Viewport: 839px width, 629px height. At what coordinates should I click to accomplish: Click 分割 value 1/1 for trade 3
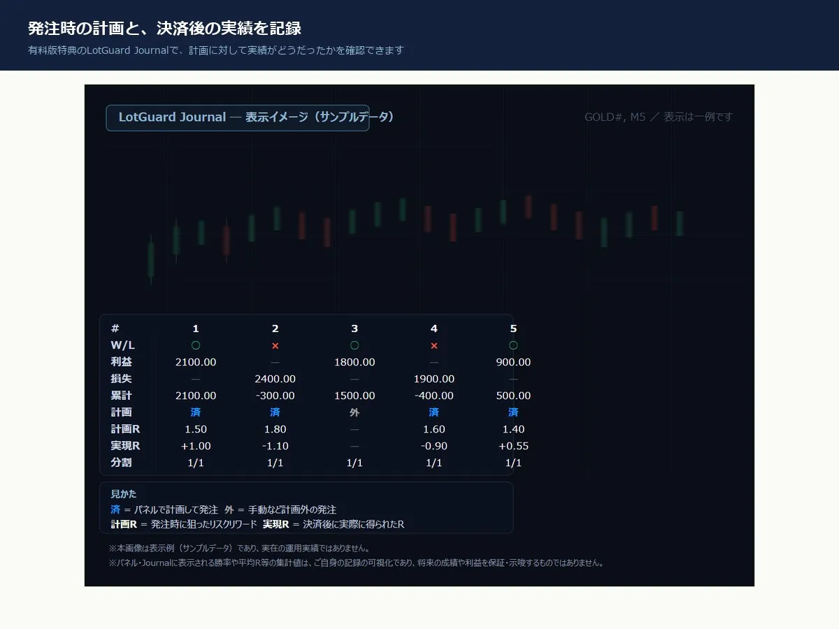[x=354, y=463]
